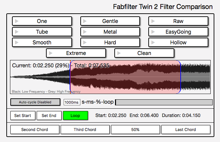220x142 pixels.
Task: Jump to the Third Chord
Action: (x=85, y=129)
